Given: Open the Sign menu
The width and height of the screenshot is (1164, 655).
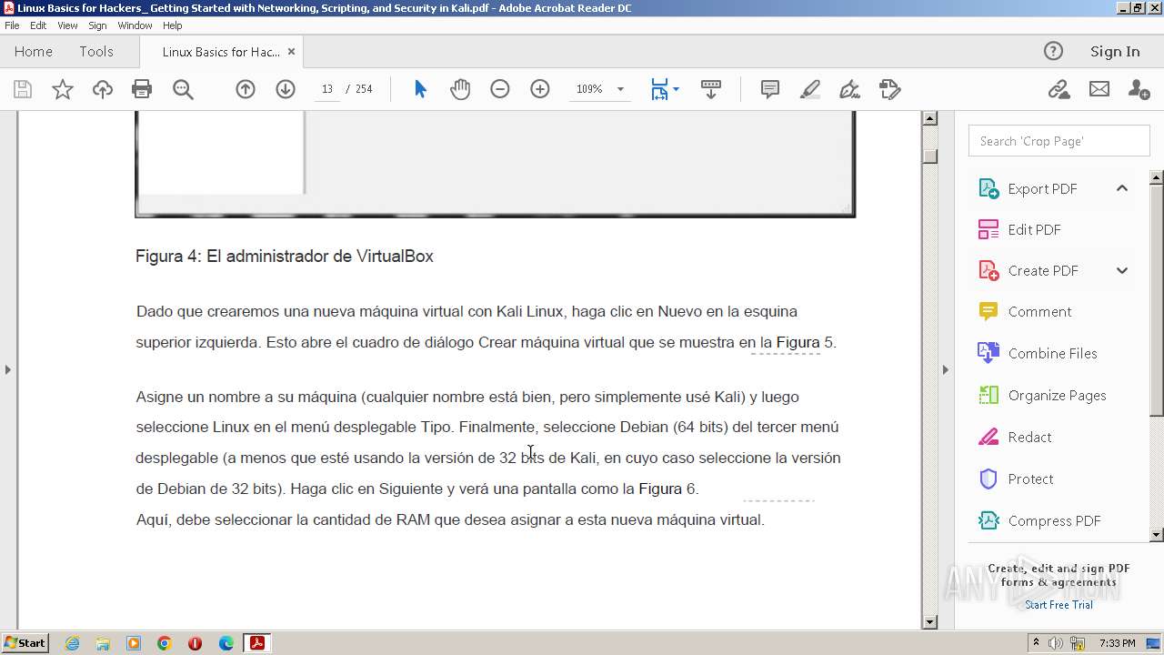Looking at the screenshot, I should pyautogui.click(x=97, y=25).
